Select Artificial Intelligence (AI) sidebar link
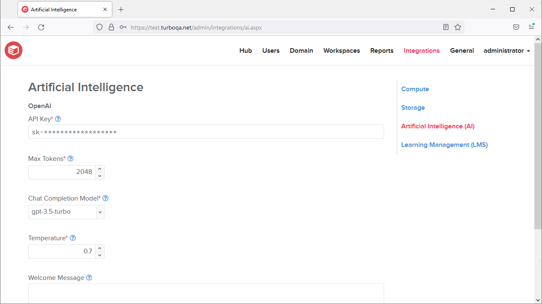The height and width of the screenshot is (304, 542). pos(438,126)
